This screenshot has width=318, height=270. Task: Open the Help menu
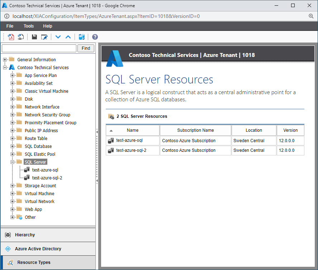[x=48, y=26]
